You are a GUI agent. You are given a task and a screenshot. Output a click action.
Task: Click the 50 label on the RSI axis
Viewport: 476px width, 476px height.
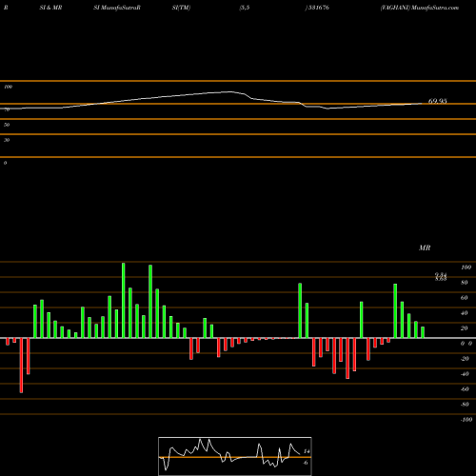7,125
